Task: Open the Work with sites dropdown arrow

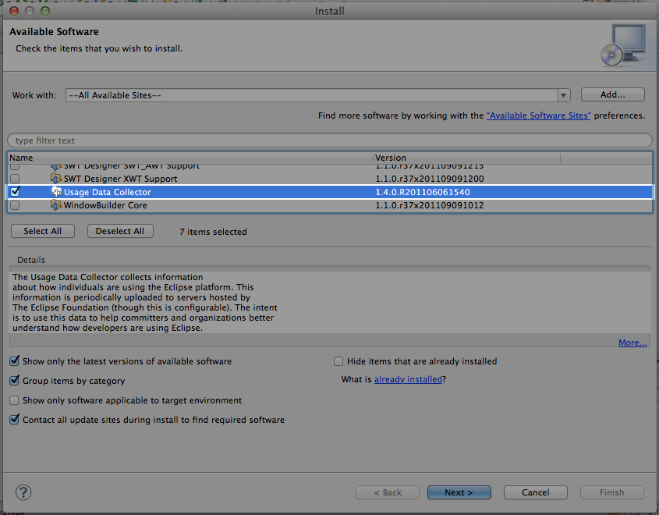Action: pos(564,95)
